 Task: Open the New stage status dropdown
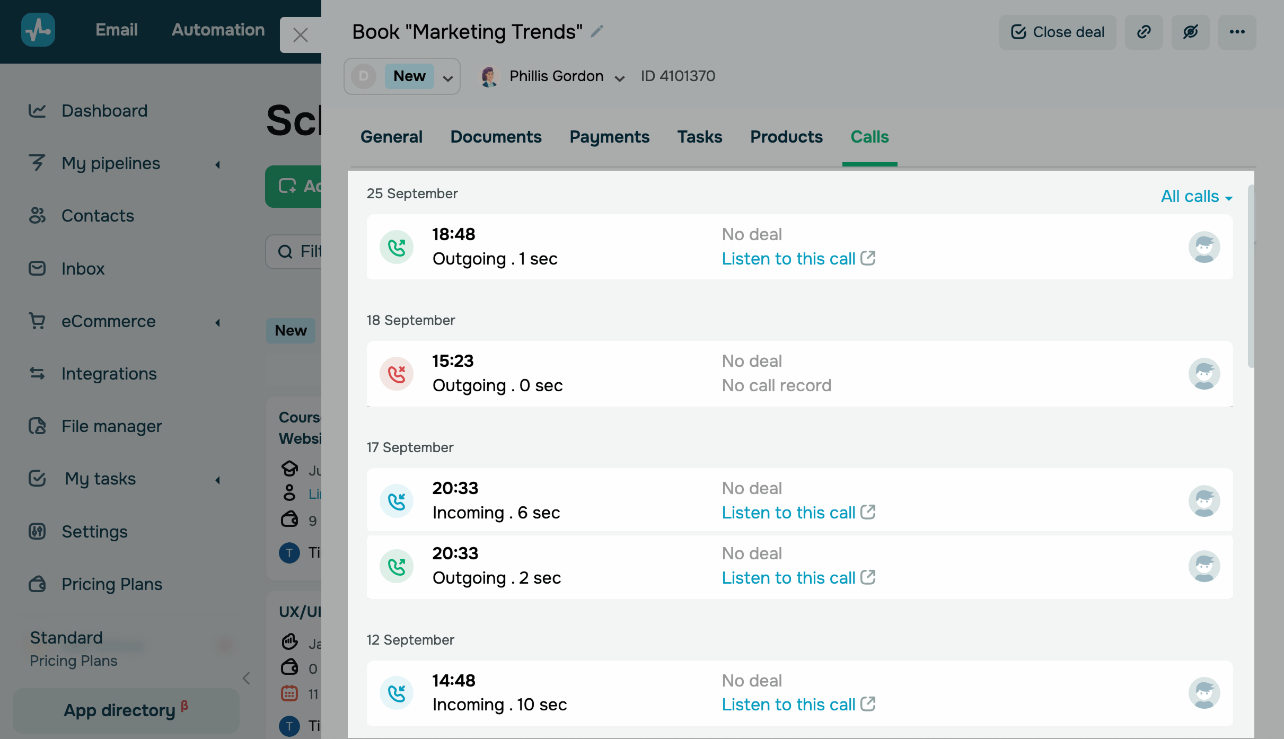tap(447, 77)
